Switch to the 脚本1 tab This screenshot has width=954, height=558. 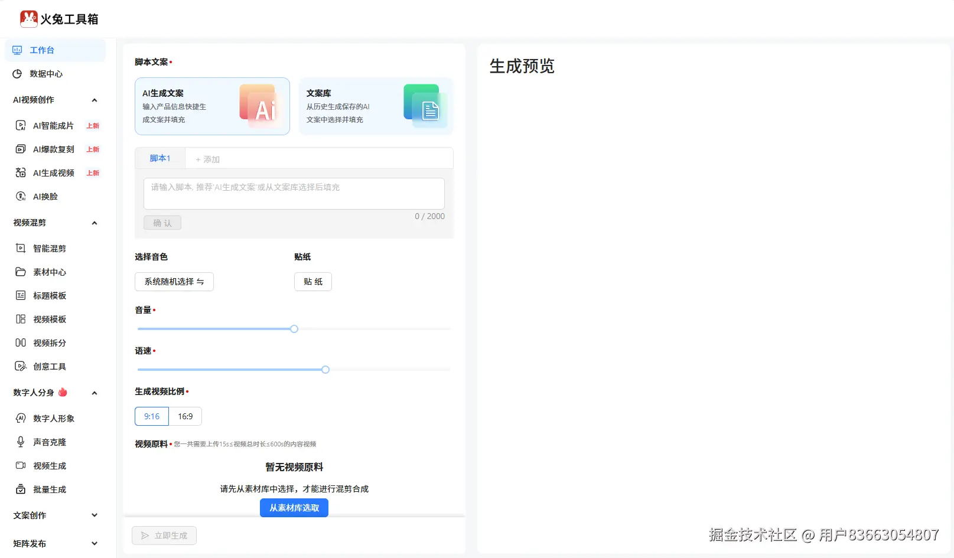pyautogui.click(x=160, y=158)
